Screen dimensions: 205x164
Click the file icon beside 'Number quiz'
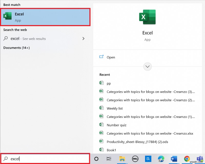click(101, 125)
